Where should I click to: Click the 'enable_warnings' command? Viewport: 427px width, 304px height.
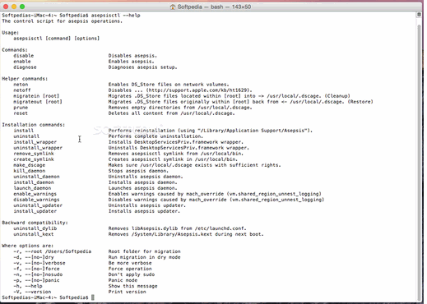35,194
